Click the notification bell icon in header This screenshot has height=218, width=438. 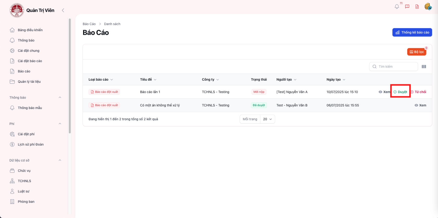(397, 7)
